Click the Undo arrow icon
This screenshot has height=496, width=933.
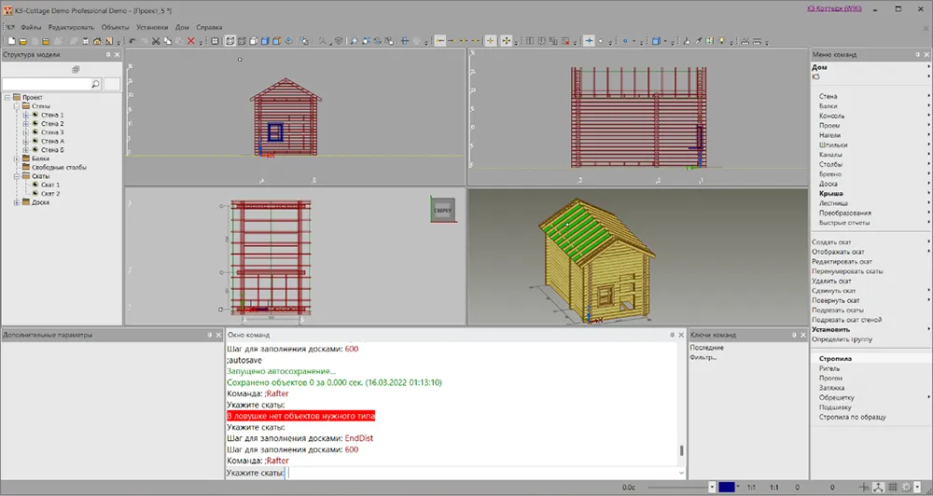[x=132, y=41]
